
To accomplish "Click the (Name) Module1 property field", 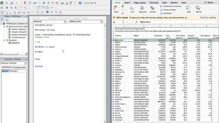I will point(14,71).
